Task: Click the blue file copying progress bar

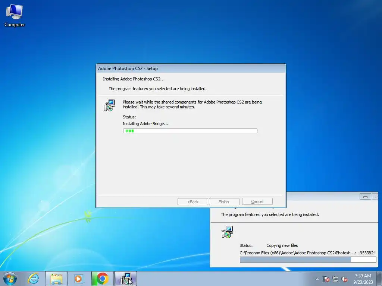Action: pyautogui.click(x=308, y=260)
